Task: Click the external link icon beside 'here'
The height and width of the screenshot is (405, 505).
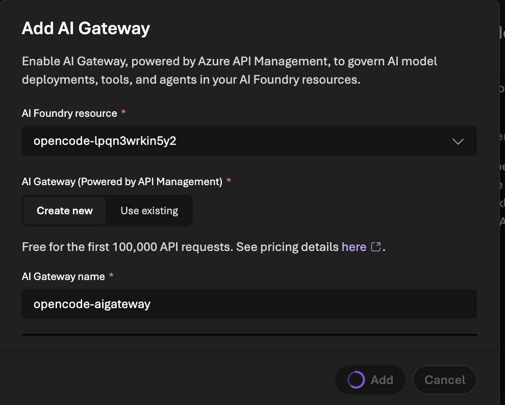Action: point(376,247)
